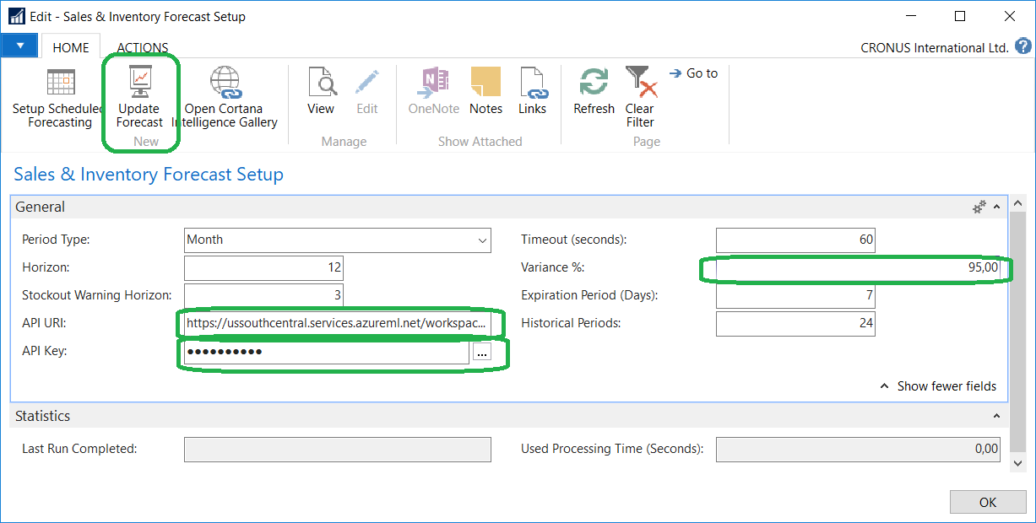Collapse the Statistics section
Viewport: 1036px width, 523px height.
point(996,416)
